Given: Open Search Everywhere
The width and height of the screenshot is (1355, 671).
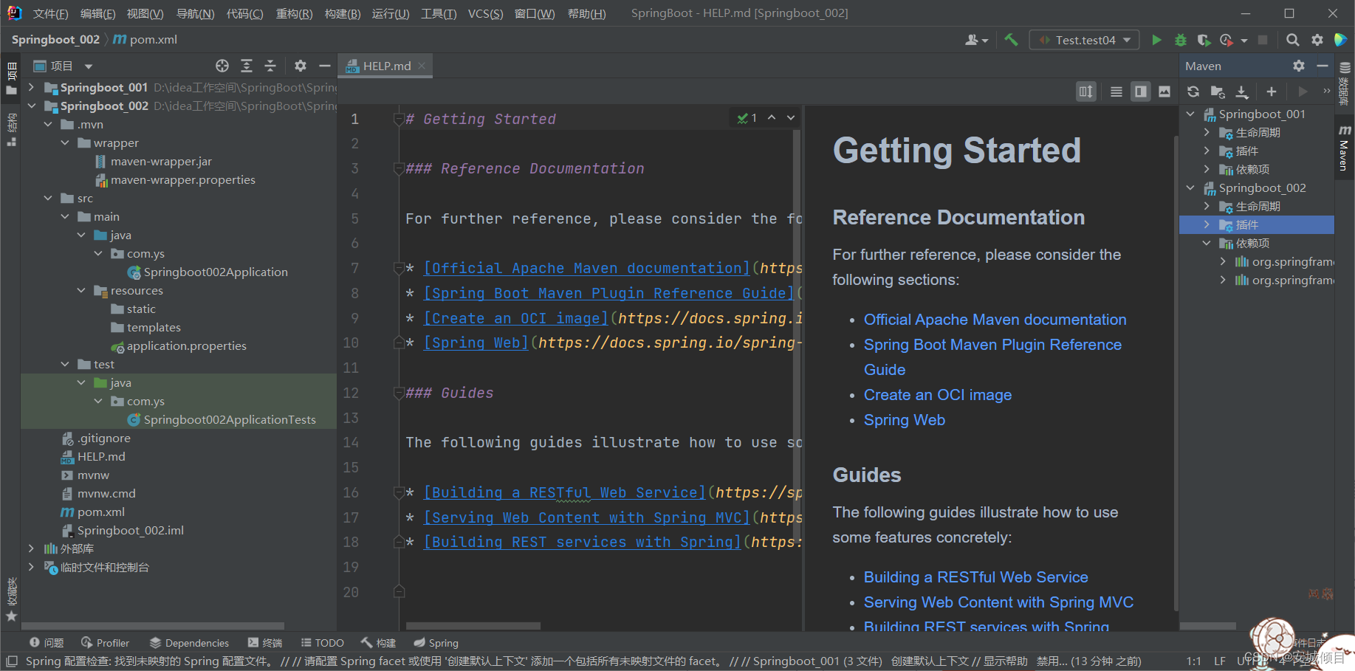Looking at the screenshot, I should click(x=1292, y=39).
